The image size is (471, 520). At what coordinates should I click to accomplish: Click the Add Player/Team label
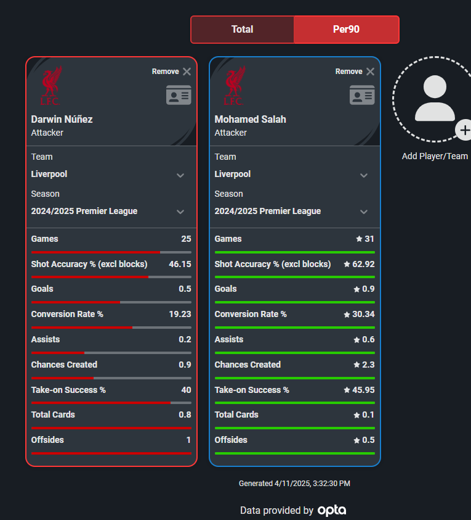click(435, 156)
